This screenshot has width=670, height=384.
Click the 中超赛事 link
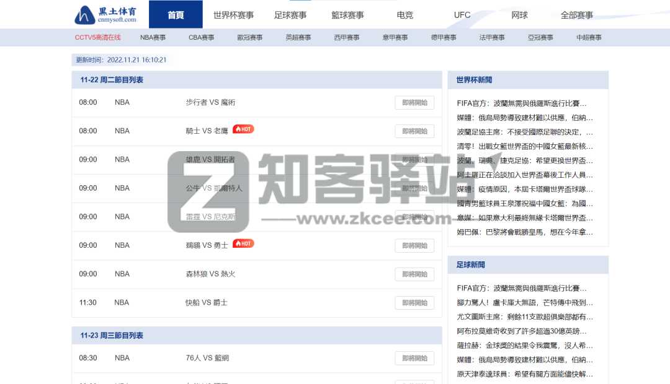click(x=589, y=37)
